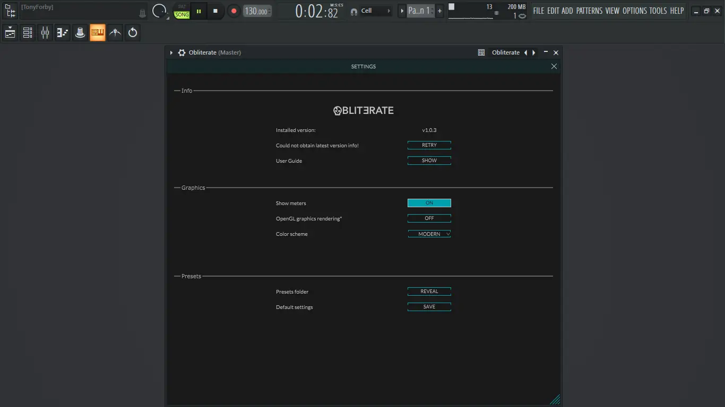Switch playback mode from SONG to PAT
Screen dimensions: 725x407
click(x=182, y=7)
